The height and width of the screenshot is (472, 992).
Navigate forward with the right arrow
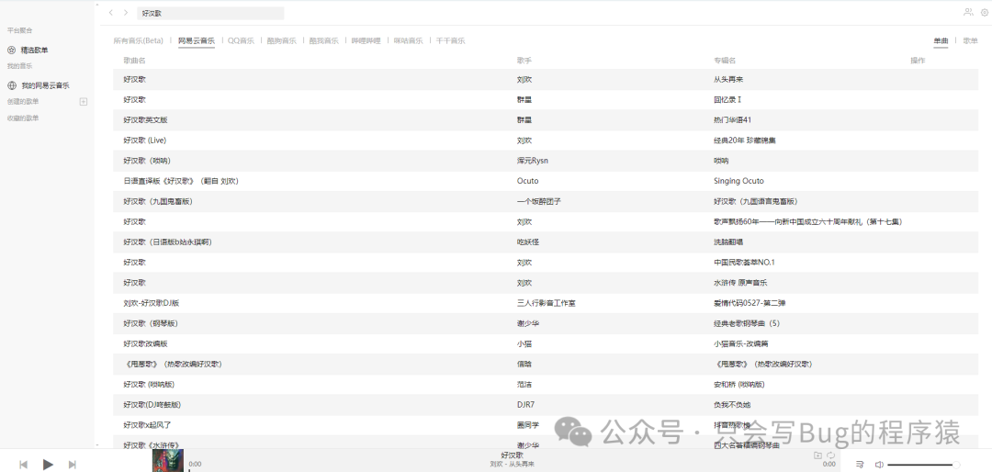click(126, 13)
